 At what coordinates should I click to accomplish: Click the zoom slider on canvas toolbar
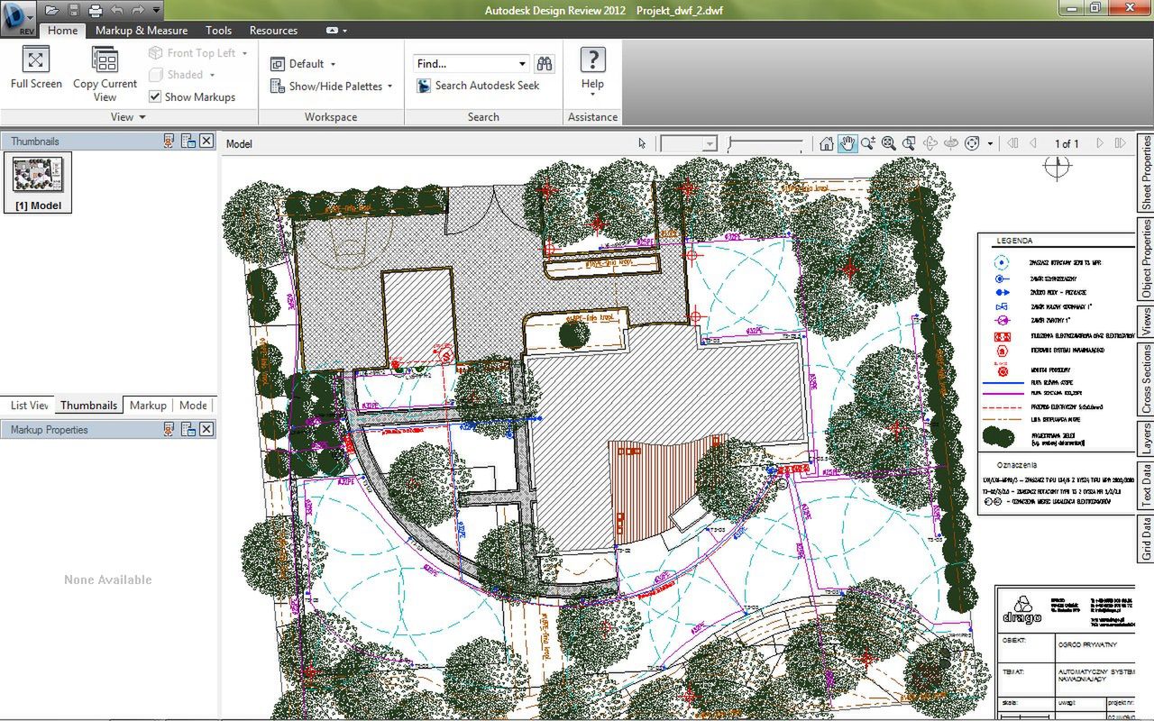point(765,143)
